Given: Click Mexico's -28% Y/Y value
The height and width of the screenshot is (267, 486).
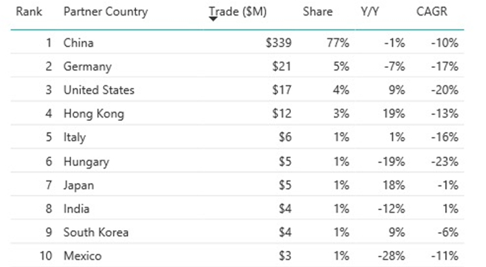Looking at the screenshot, I should pos(391,256).
